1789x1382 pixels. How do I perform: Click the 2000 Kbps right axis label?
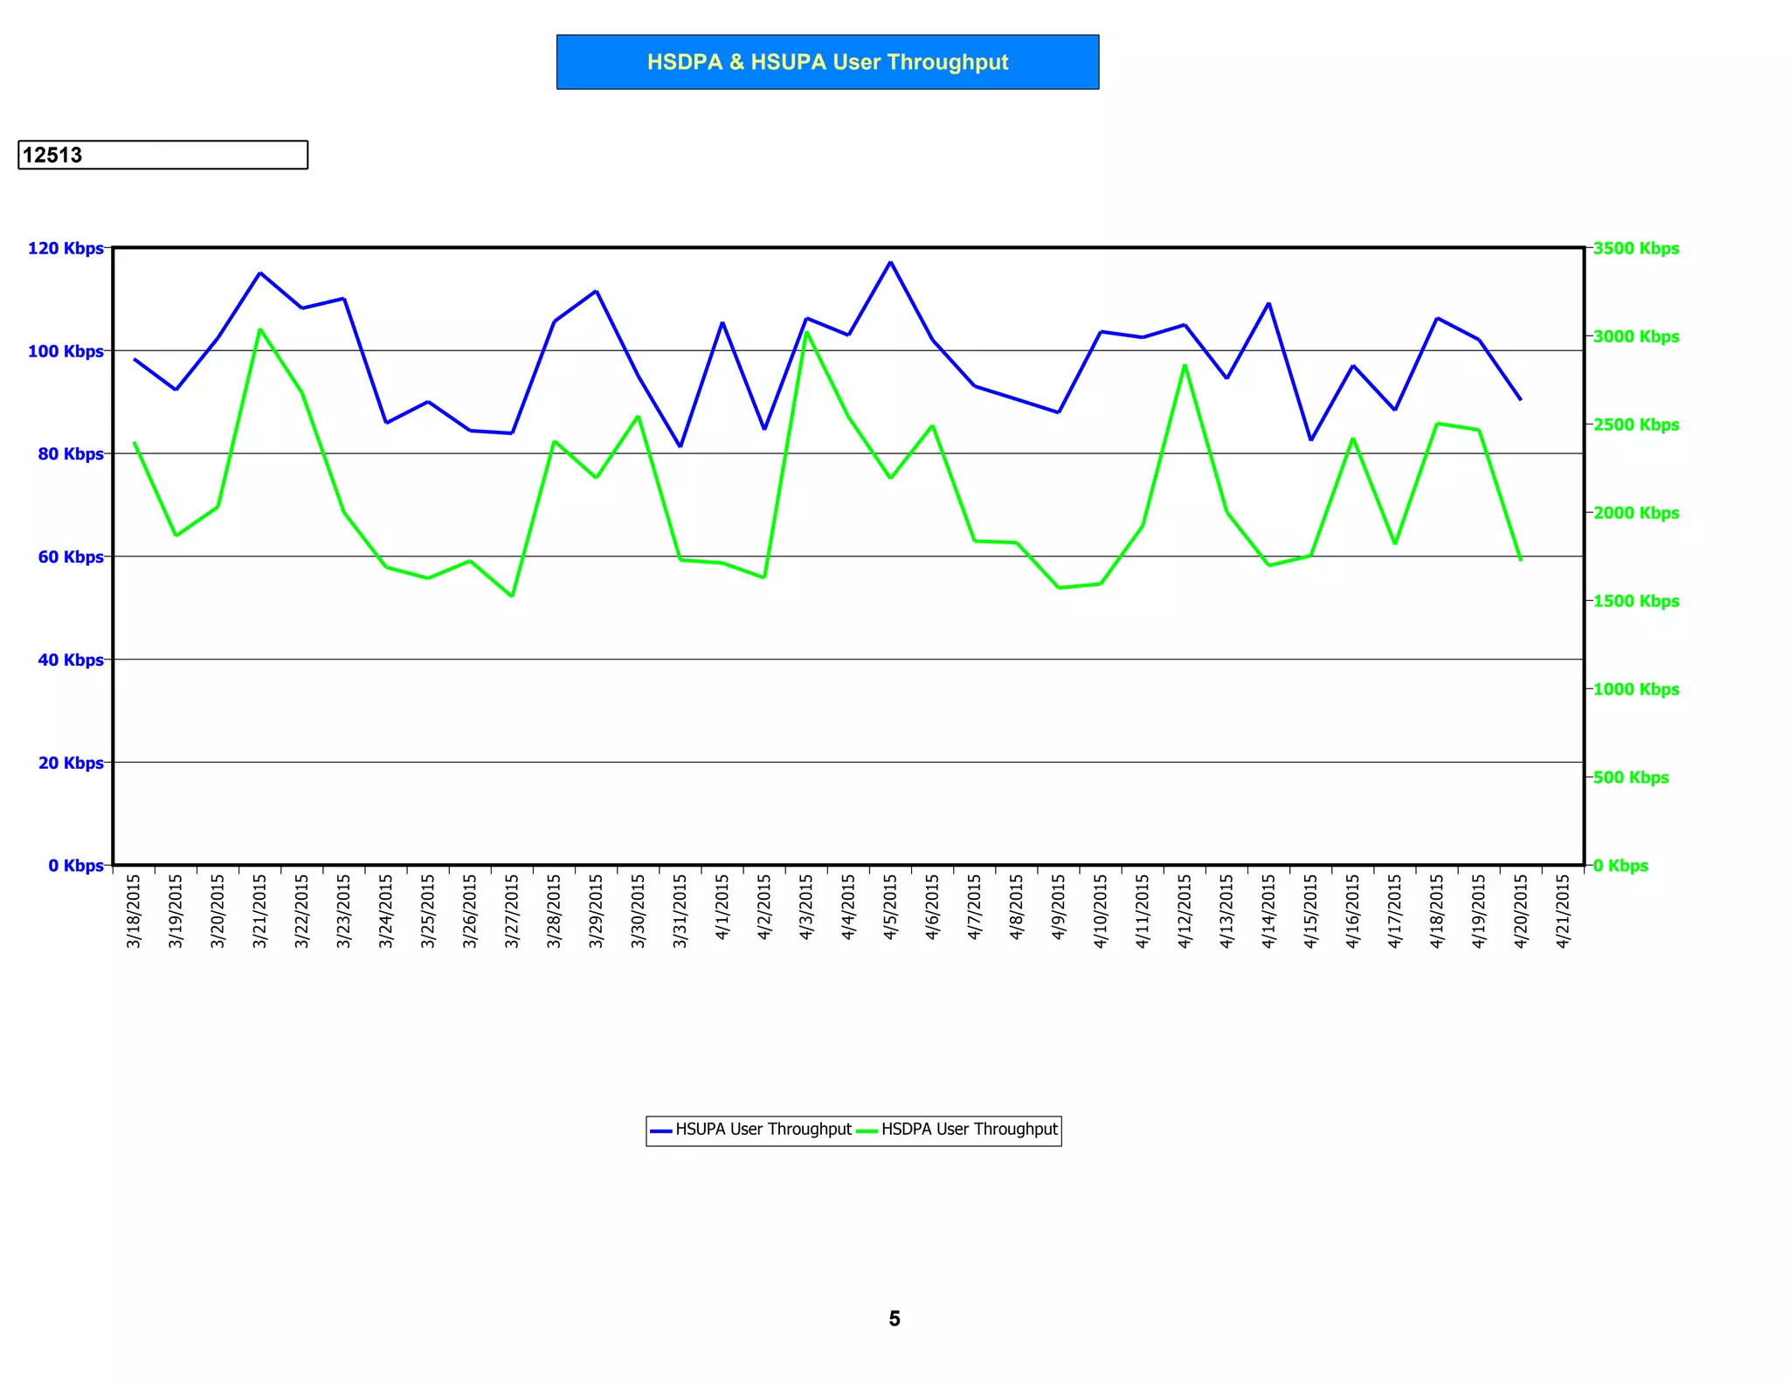1636,513
